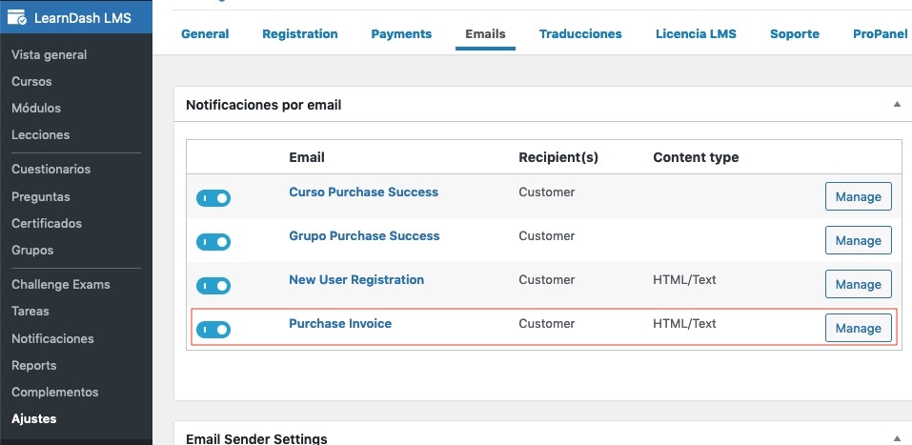Click Manage for Curso Purchase Success
The height and width of the screenshot is (445, 912).
[858, 196]
